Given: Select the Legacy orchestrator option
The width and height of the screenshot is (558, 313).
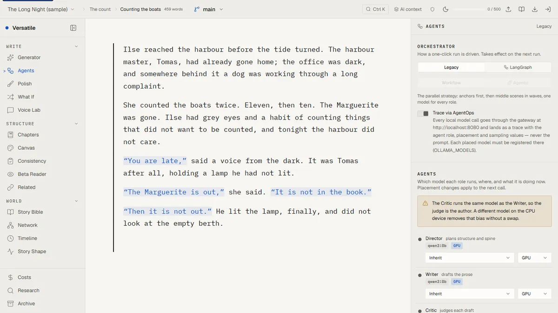Looking at the screenshot, I should click(x=451, y=67).
